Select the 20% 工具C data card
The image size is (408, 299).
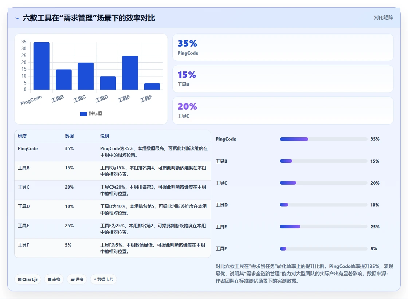[283, 111]
